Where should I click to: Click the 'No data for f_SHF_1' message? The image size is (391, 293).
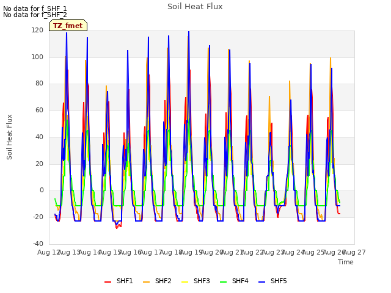click(x=35, y=9)
